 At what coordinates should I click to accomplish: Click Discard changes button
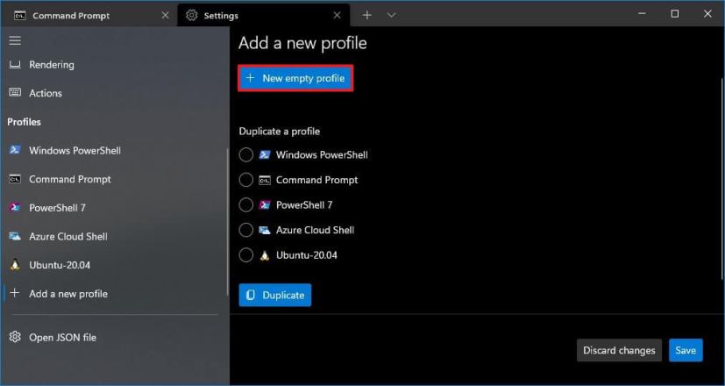[619, 350]
